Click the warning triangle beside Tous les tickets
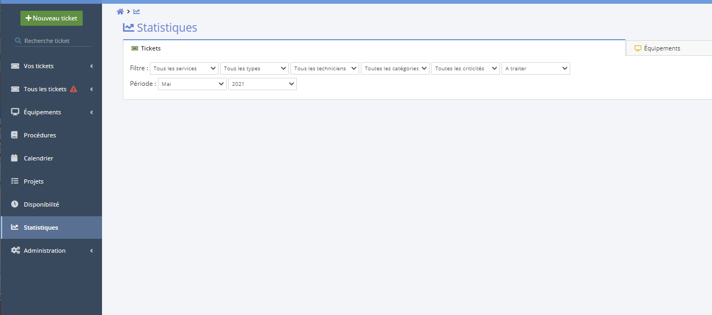This screenshot has width=712, height=315. 74,89
